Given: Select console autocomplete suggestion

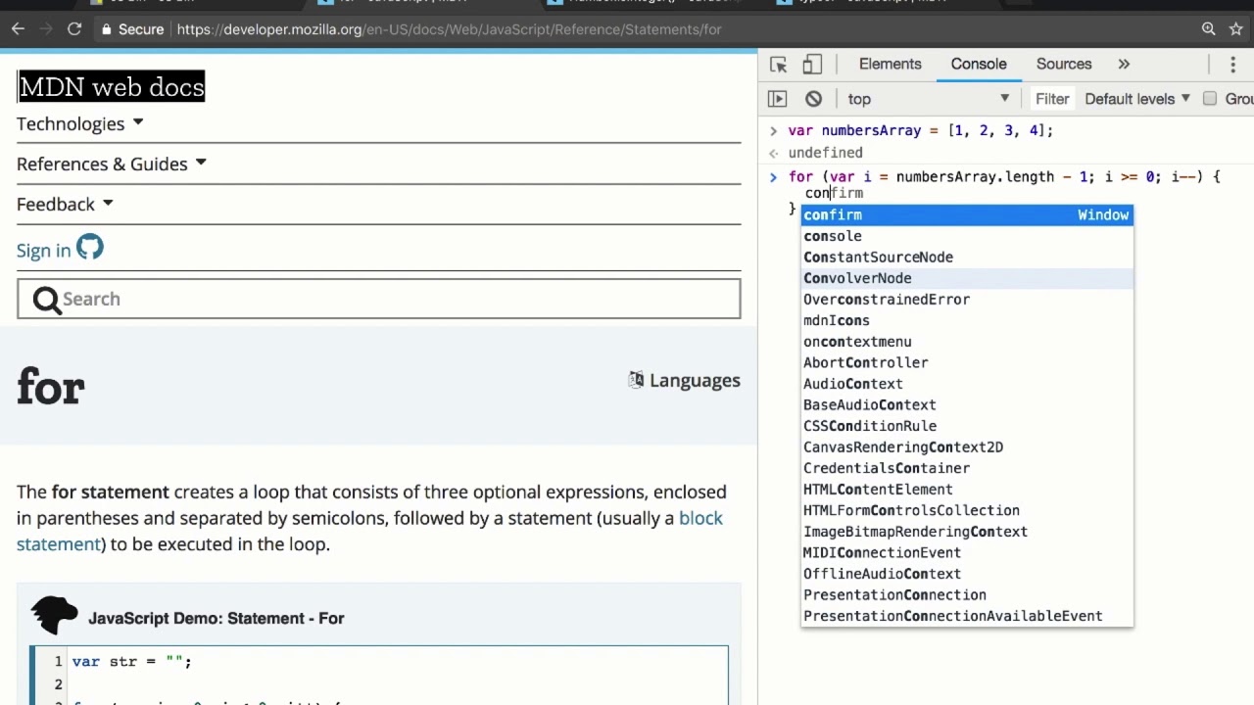Looking at the screenshot, I should (x=967, y=236).
